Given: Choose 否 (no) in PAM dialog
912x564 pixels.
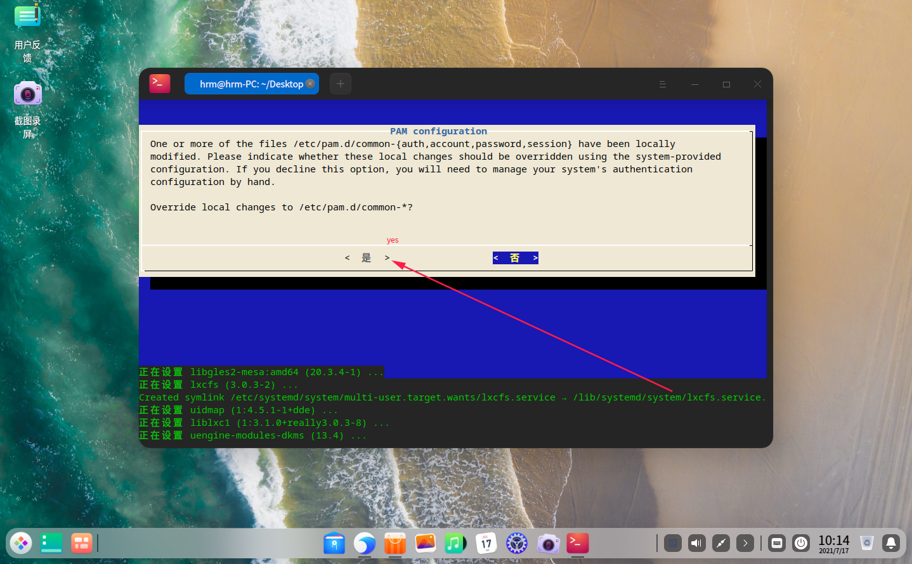Looking at the screenshot, I should tap(516, 258).
